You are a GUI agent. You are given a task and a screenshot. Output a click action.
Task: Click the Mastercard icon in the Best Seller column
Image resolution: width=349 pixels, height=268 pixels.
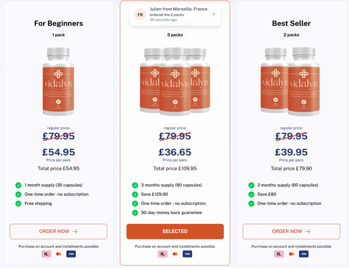click(291, 254)
